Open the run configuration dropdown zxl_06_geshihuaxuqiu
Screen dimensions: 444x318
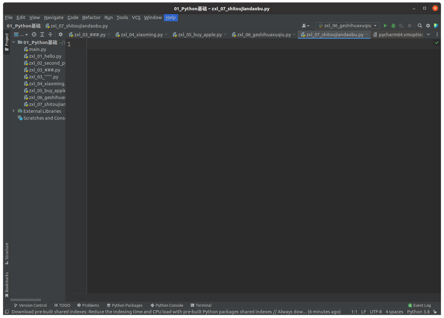(x=347, y=26)
